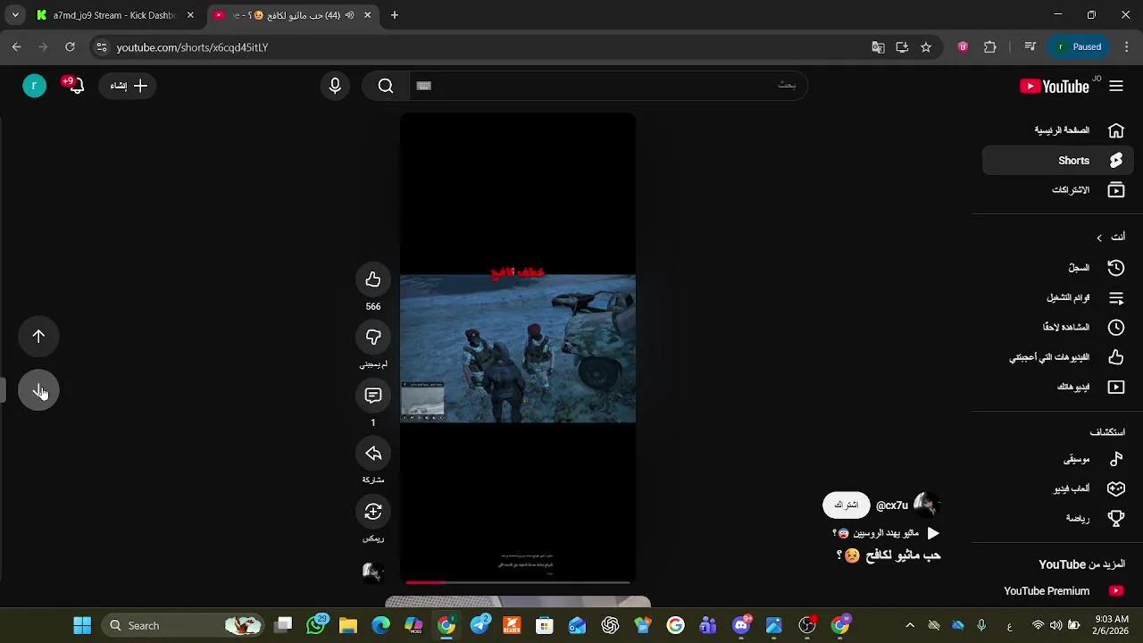Open المشاهدة لاحقًا (Watch later)
Viewport: 1143px width, 643px height.
click(1058, 328)
